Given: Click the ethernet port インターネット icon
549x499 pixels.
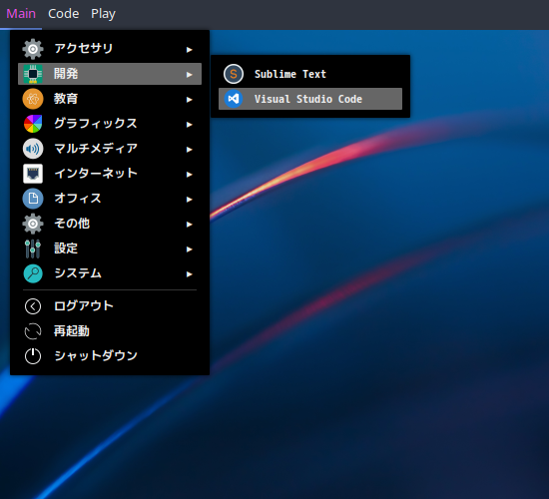Looking at the screenshot, I should 33,174.
